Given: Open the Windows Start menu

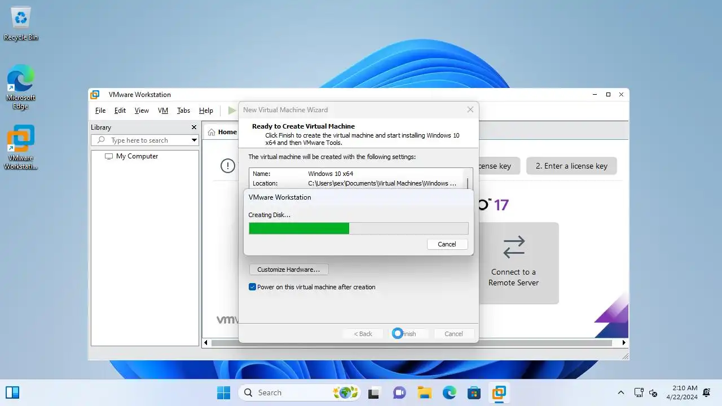Looking at the screenshot, I should coord(224,392).
